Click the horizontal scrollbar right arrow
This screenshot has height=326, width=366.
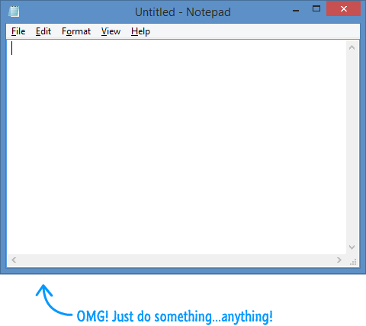pos(339,260)
